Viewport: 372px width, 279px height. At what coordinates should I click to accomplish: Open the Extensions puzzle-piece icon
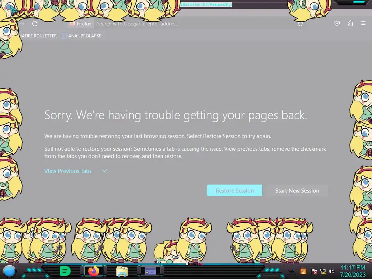coord(350,23)
